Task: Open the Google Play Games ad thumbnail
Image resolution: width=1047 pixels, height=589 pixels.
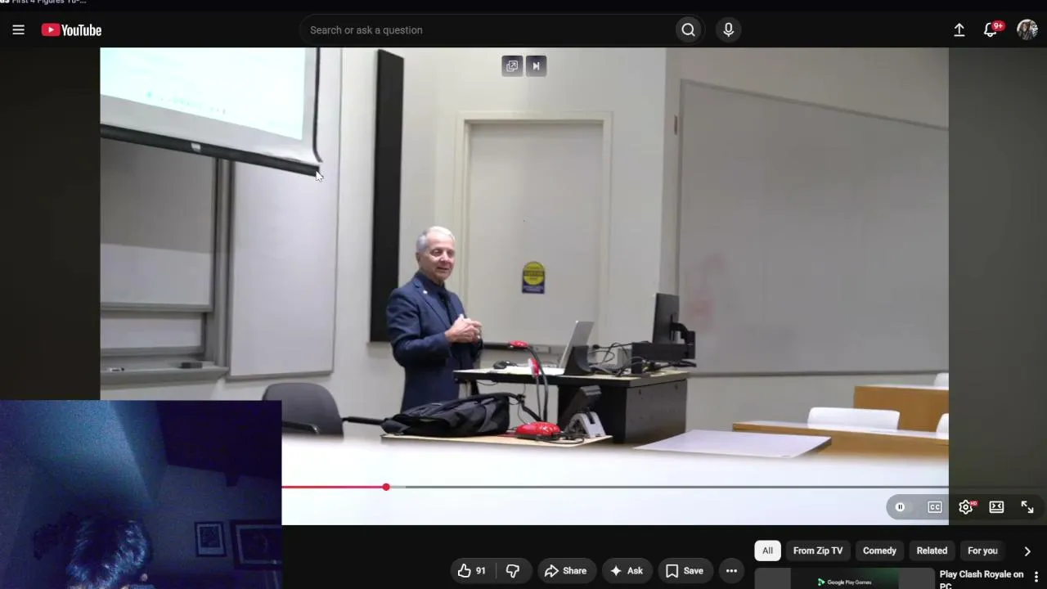Action: pos(844,578)
